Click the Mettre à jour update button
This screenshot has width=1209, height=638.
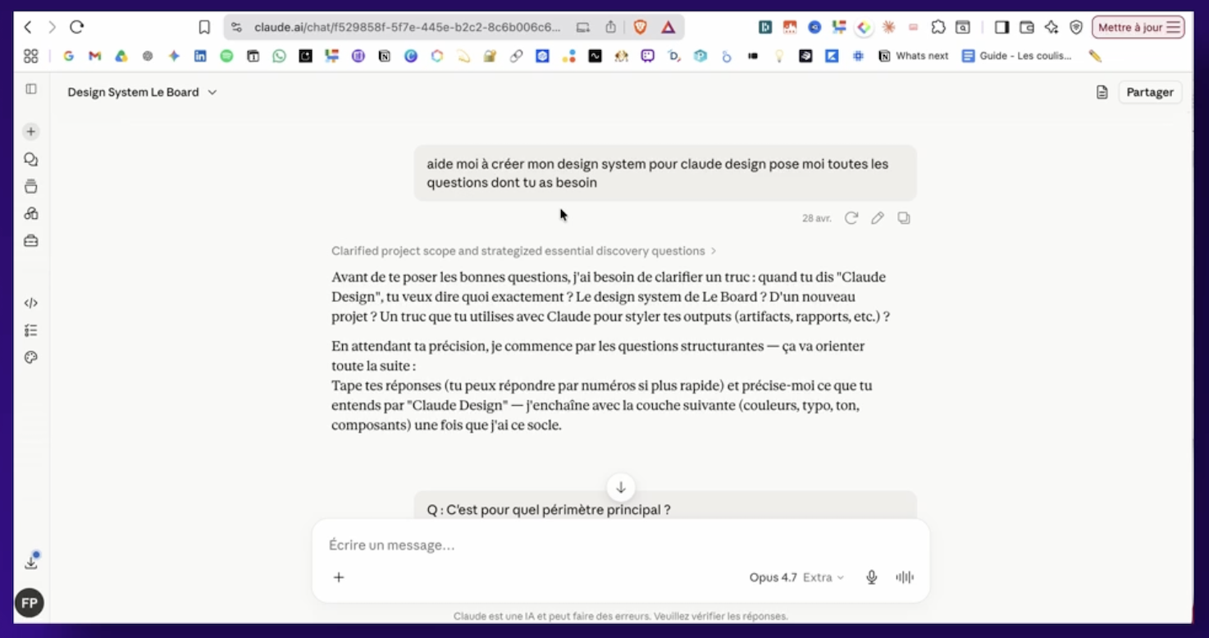pos(1138,27)
